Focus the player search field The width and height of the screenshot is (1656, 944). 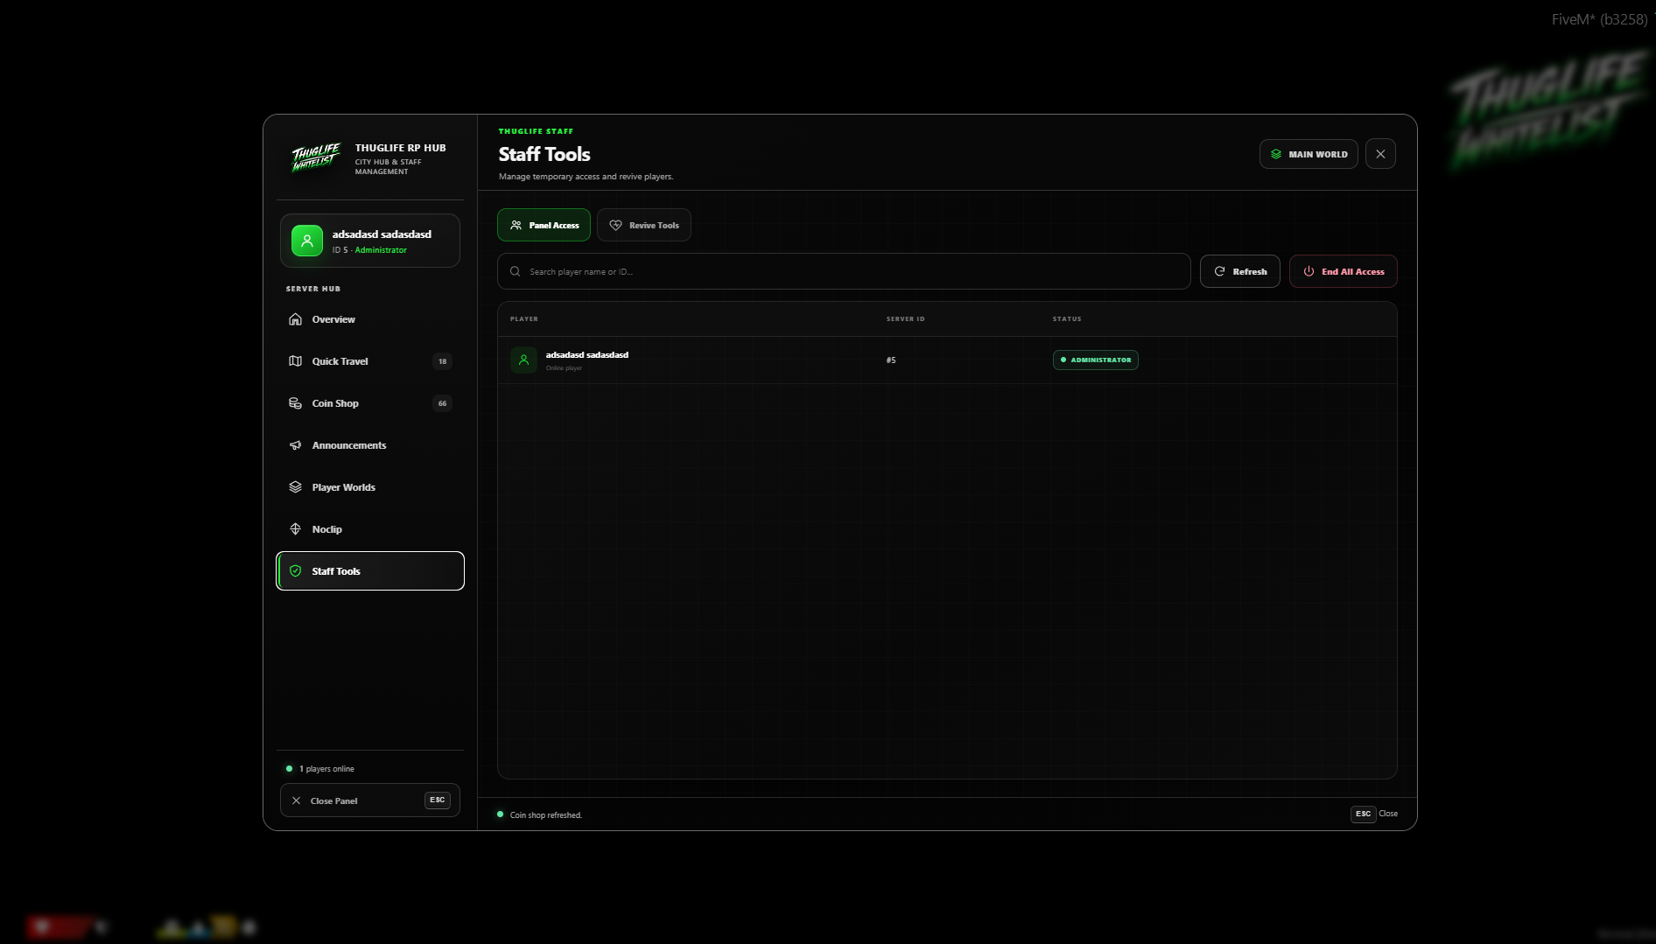click(x=844, y=271)
